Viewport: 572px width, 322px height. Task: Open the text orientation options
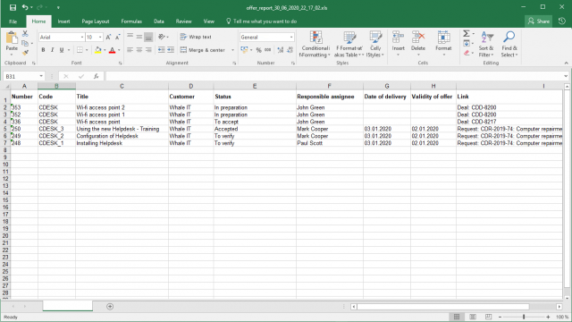tap(163, 37)
